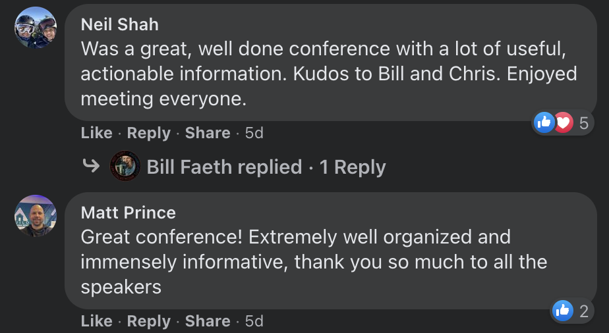Open the 5d timestamp on Matt Prince's comment

pyautogui.click(x=254, y=321)
